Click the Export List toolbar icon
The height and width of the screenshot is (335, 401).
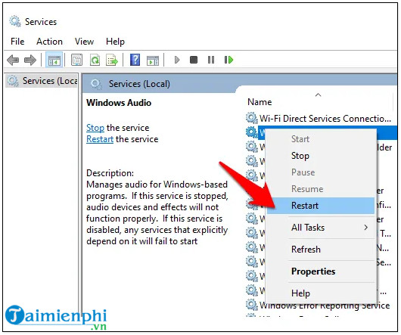click(112, 60)
